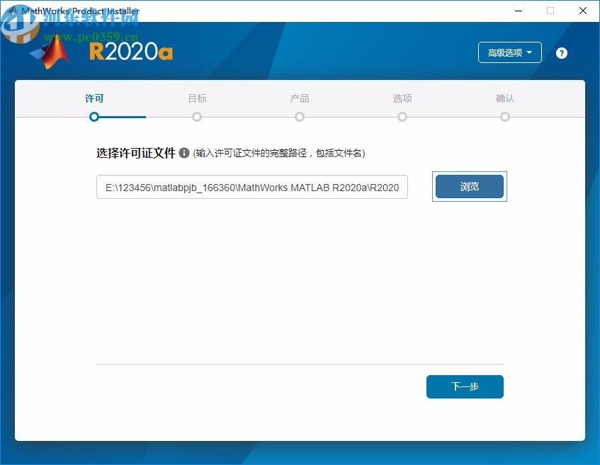Select the 产品 step label
Image resolution: width=600 pixels, height=465 pixels.
[x=300, y=98]
